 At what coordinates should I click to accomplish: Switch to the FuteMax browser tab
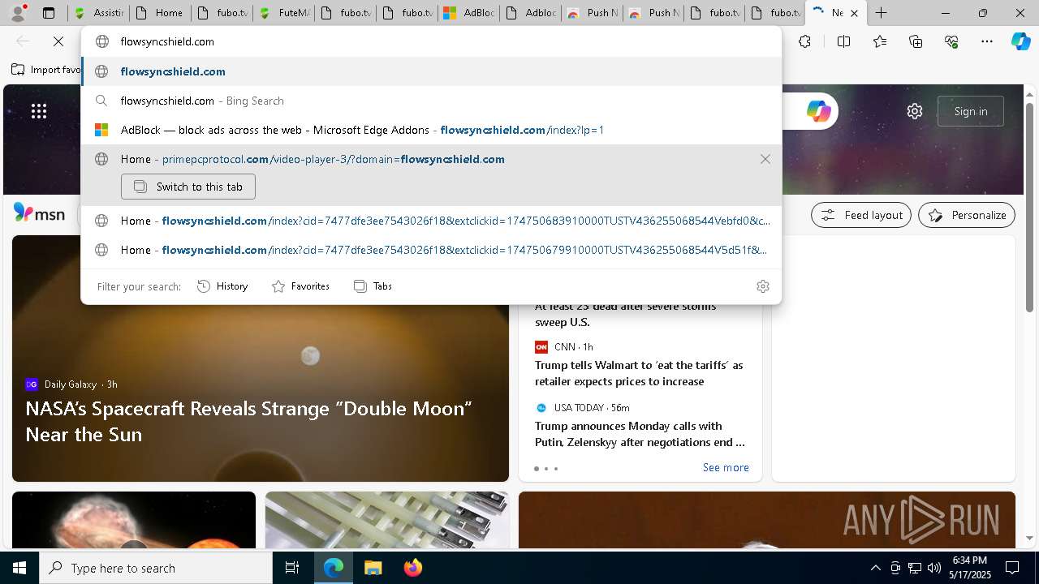coord(282,13)
